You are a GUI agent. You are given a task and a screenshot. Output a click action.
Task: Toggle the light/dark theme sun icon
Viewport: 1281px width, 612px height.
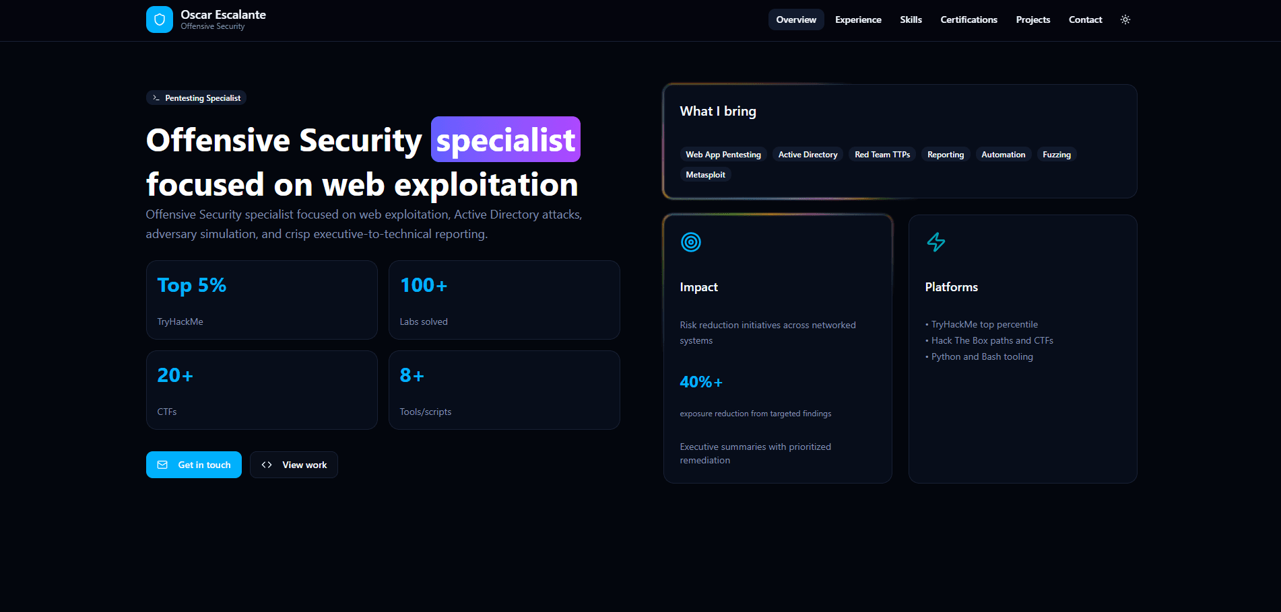pos(1125,20)
